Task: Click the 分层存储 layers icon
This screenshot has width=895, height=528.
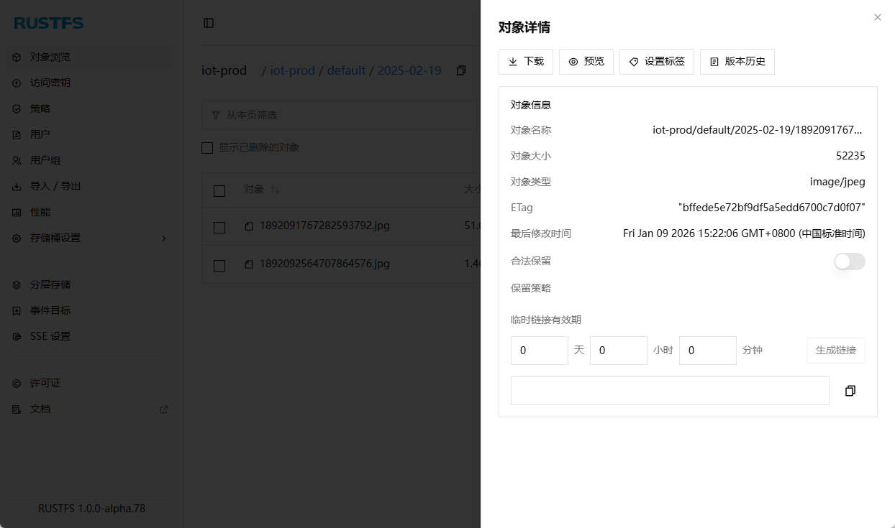Action: (17, 284)
